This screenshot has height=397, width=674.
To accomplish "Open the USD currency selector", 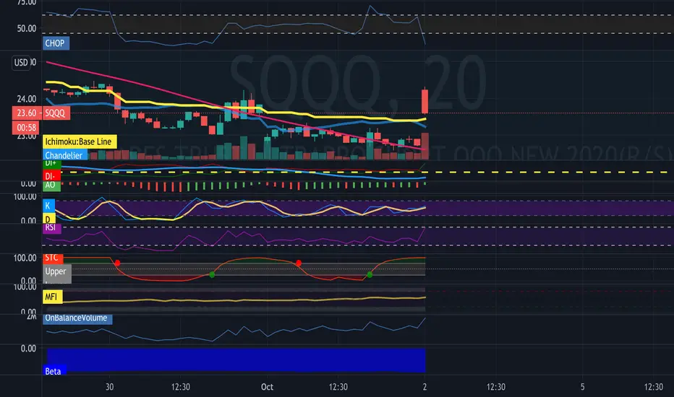I will pos(21,63).
